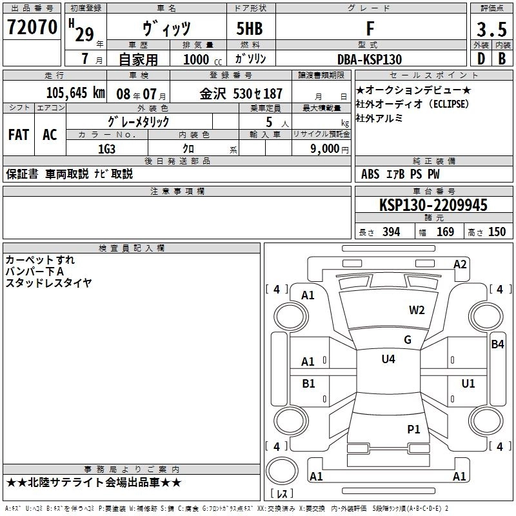The image size is (516, 516).
Task: Click displacement value 1000 cc
Action: point(203,59)
